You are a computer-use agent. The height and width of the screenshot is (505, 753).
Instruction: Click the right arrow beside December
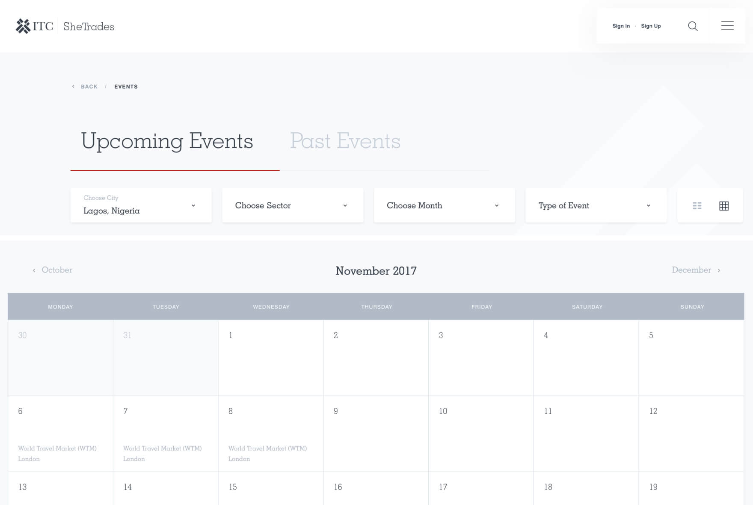coord(719,270)
